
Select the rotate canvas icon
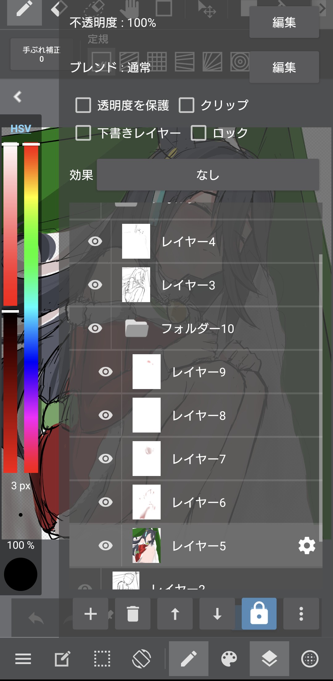pyautogui.click(x=142, y=659)
